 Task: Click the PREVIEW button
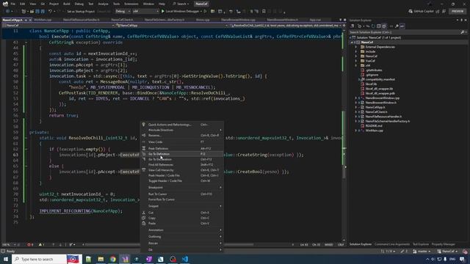pos(458,12)
